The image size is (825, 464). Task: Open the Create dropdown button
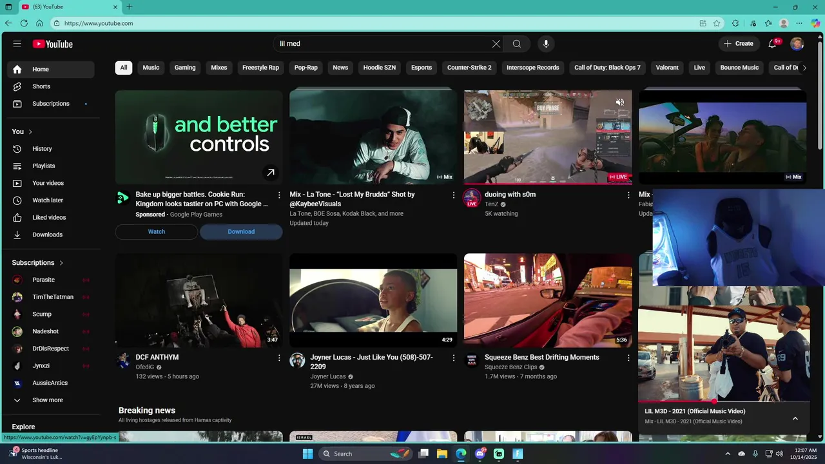pos(739,44)
